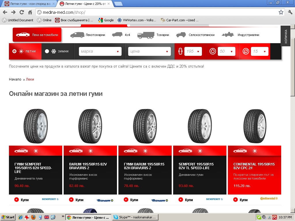Select the 4x4 vehicle icon

click(117, 35)
